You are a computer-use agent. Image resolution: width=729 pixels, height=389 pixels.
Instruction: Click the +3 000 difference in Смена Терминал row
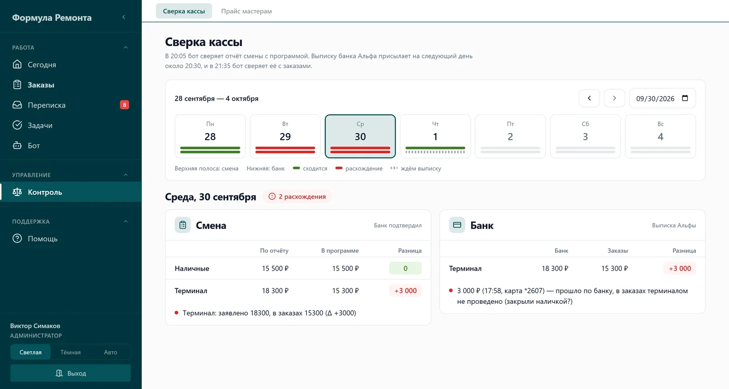coord(406,291)
